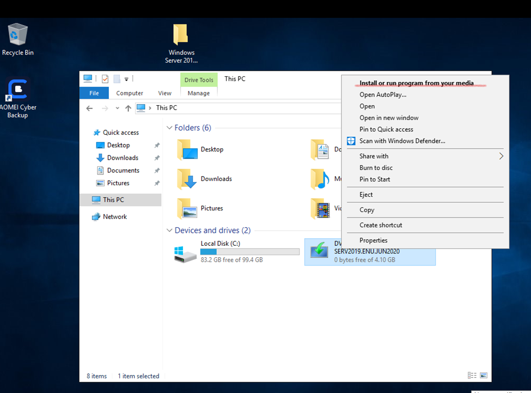The height and width of the screenshot is (393, 531).
Task: Switch to details view in status bar
Action: click(x=472, y=376)
